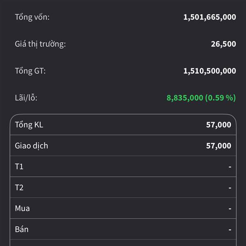Screen dimensions: 246x246
Task: Tap the T1 row
Action: [x=123, y=166]
